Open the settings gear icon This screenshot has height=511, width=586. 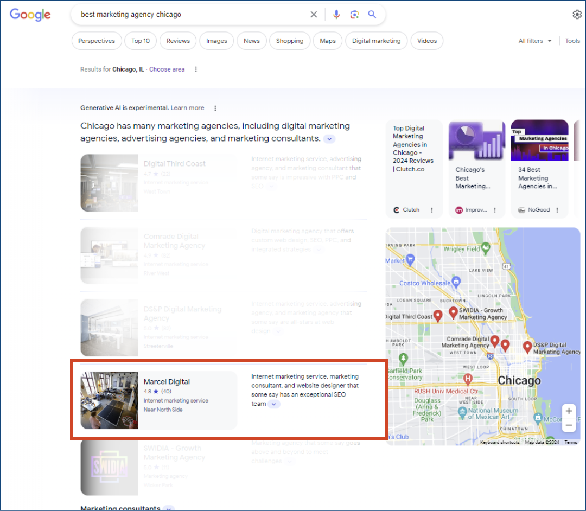pyautogui.click(x=577, y=15)
